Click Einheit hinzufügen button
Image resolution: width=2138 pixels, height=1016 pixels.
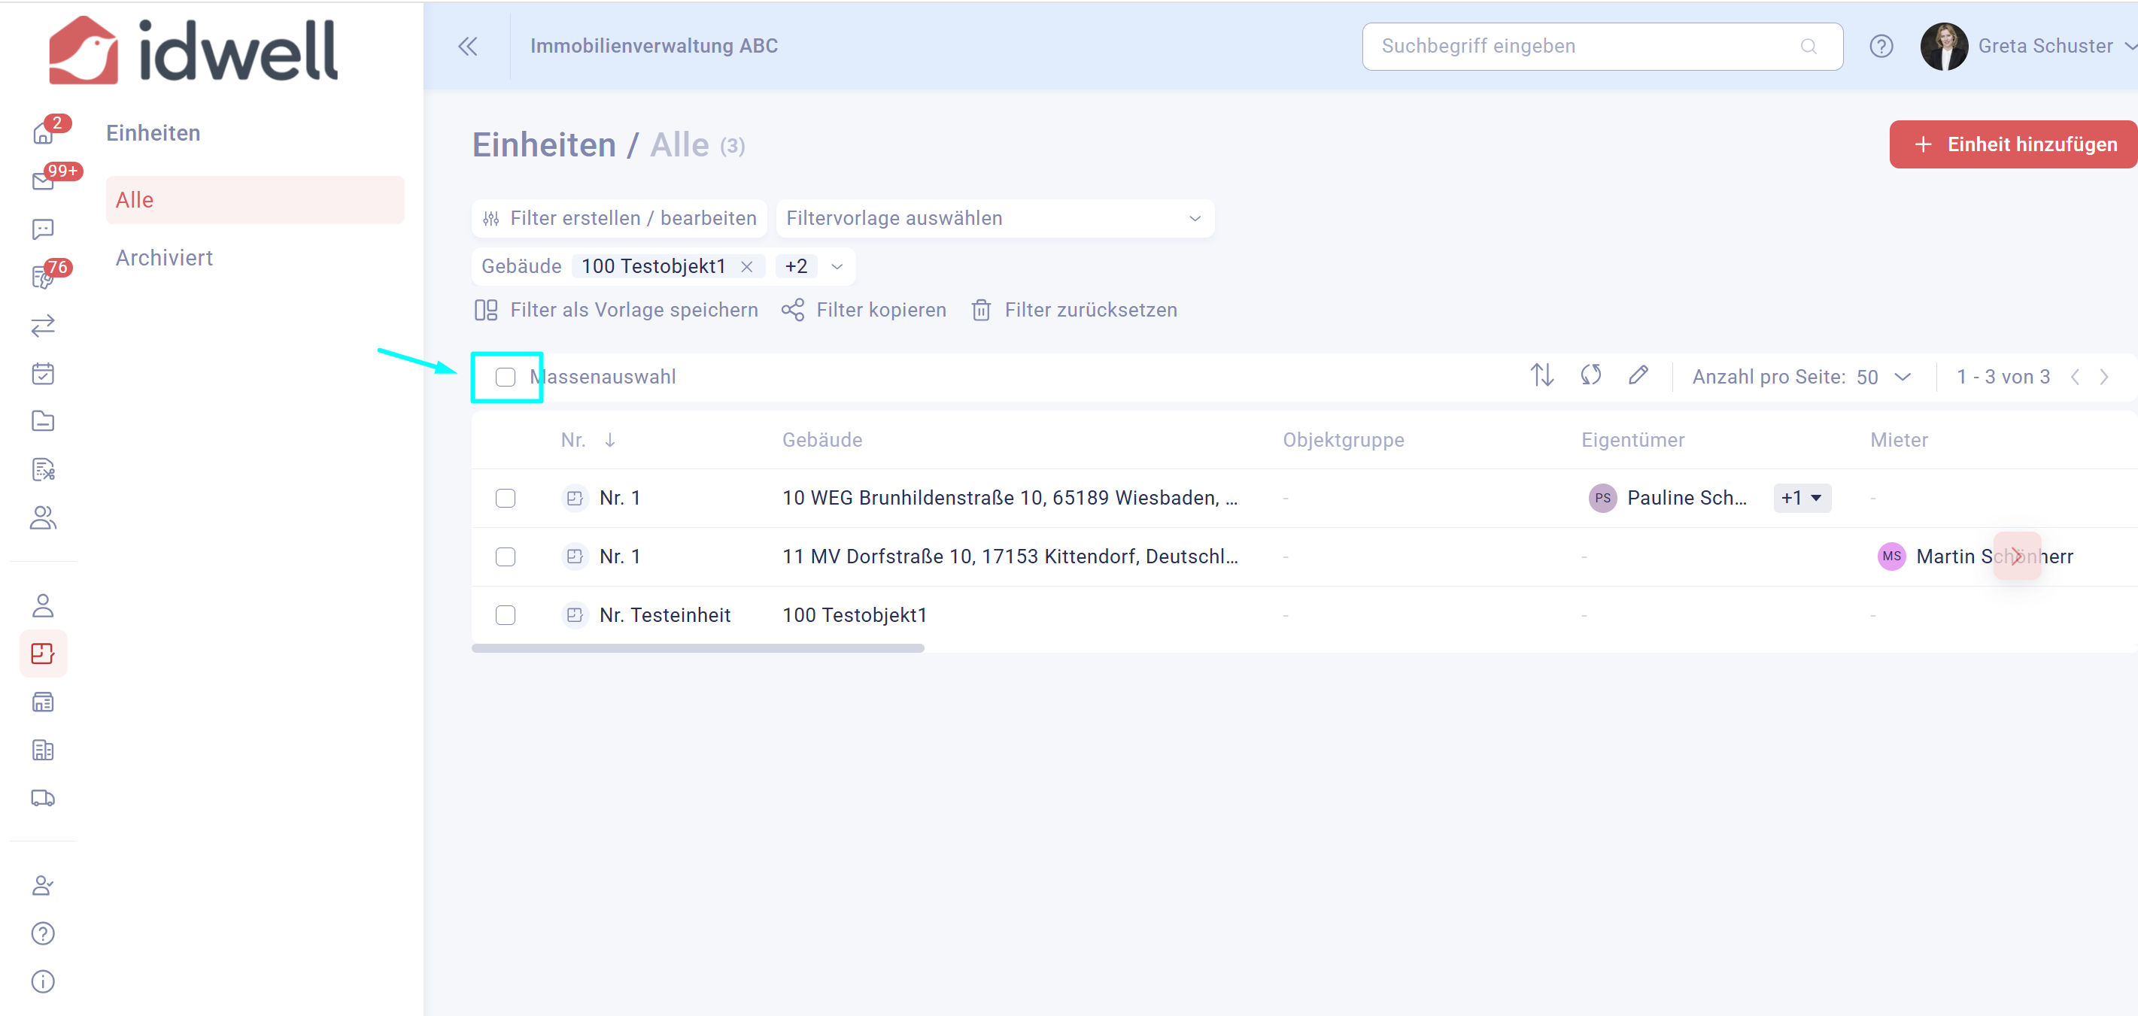pyautogui.click(x=2014, y=144)
